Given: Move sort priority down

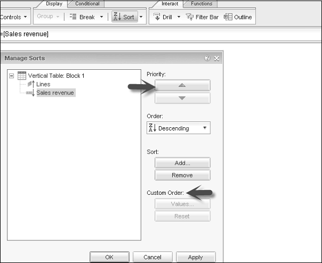Looking at the screenshot, I should coord(182,98).
